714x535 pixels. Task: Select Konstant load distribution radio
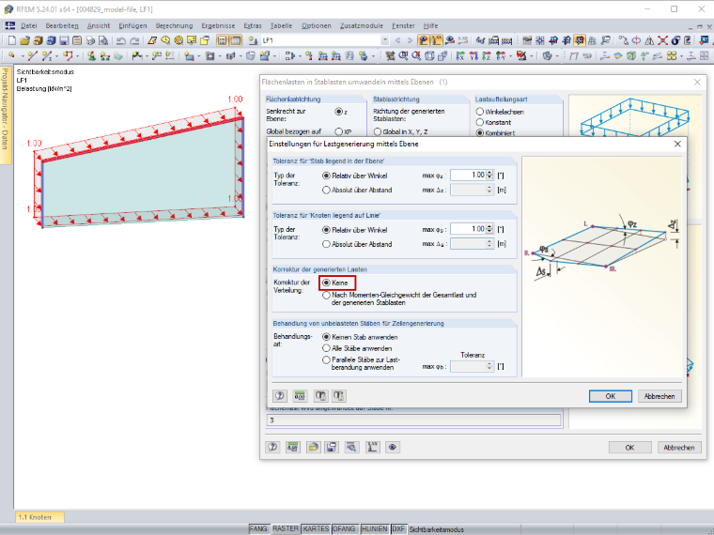[479, 122]
